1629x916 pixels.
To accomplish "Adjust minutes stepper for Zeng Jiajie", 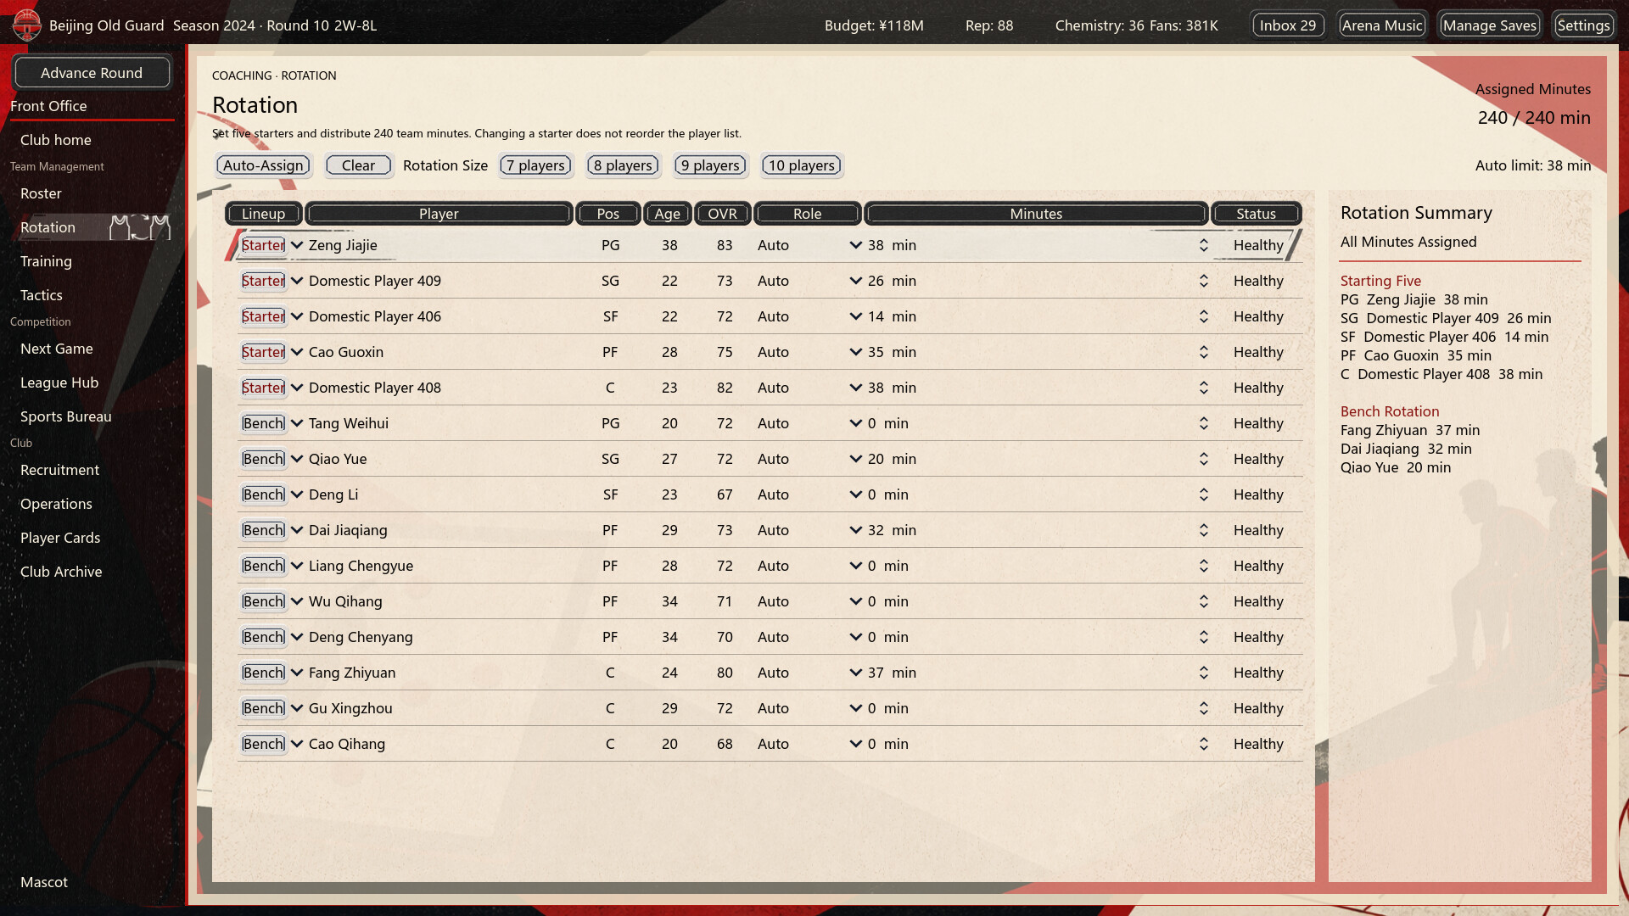I will (x=1203, y=245).
